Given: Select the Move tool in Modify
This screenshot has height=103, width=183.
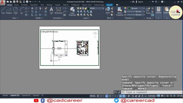Looking at the screenshot, I should (x=32, y=8).
